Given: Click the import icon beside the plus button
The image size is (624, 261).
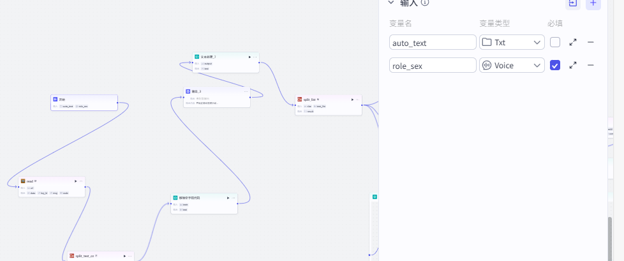Looking at the screenshot, I should point(572,3).
